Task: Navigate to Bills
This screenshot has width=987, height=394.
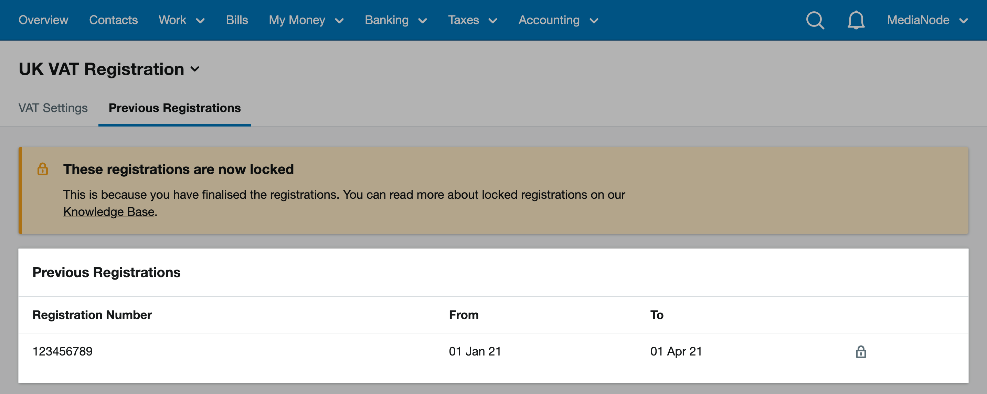Action: [237, 20]
